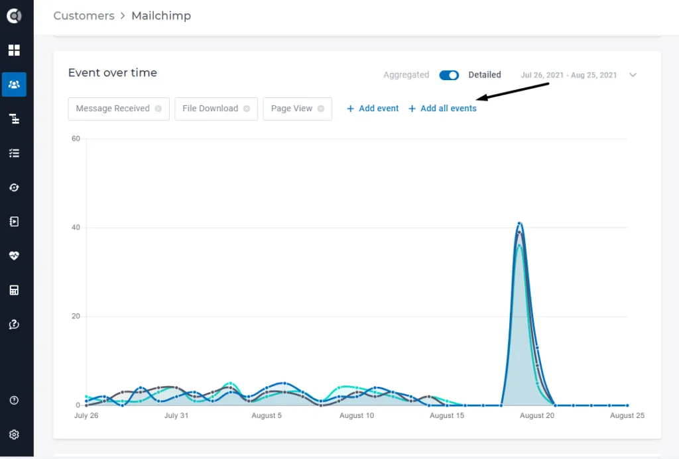Viewport: 679px width, 459px height.
Task: Remove the Page View event chip
Action: pos(321,109)
